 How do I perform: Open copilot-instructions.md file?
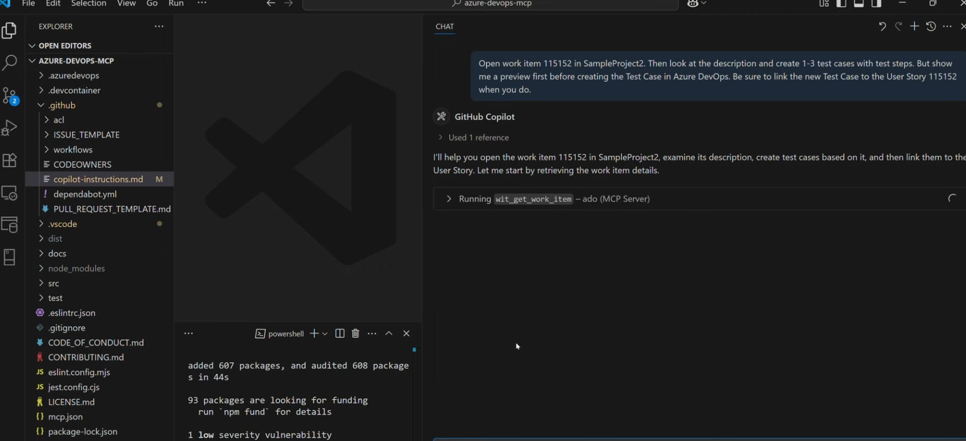click(98, 179)
